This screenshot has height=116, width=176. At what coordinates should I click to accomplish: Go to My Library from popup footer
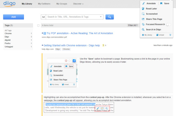pos(147,35)
